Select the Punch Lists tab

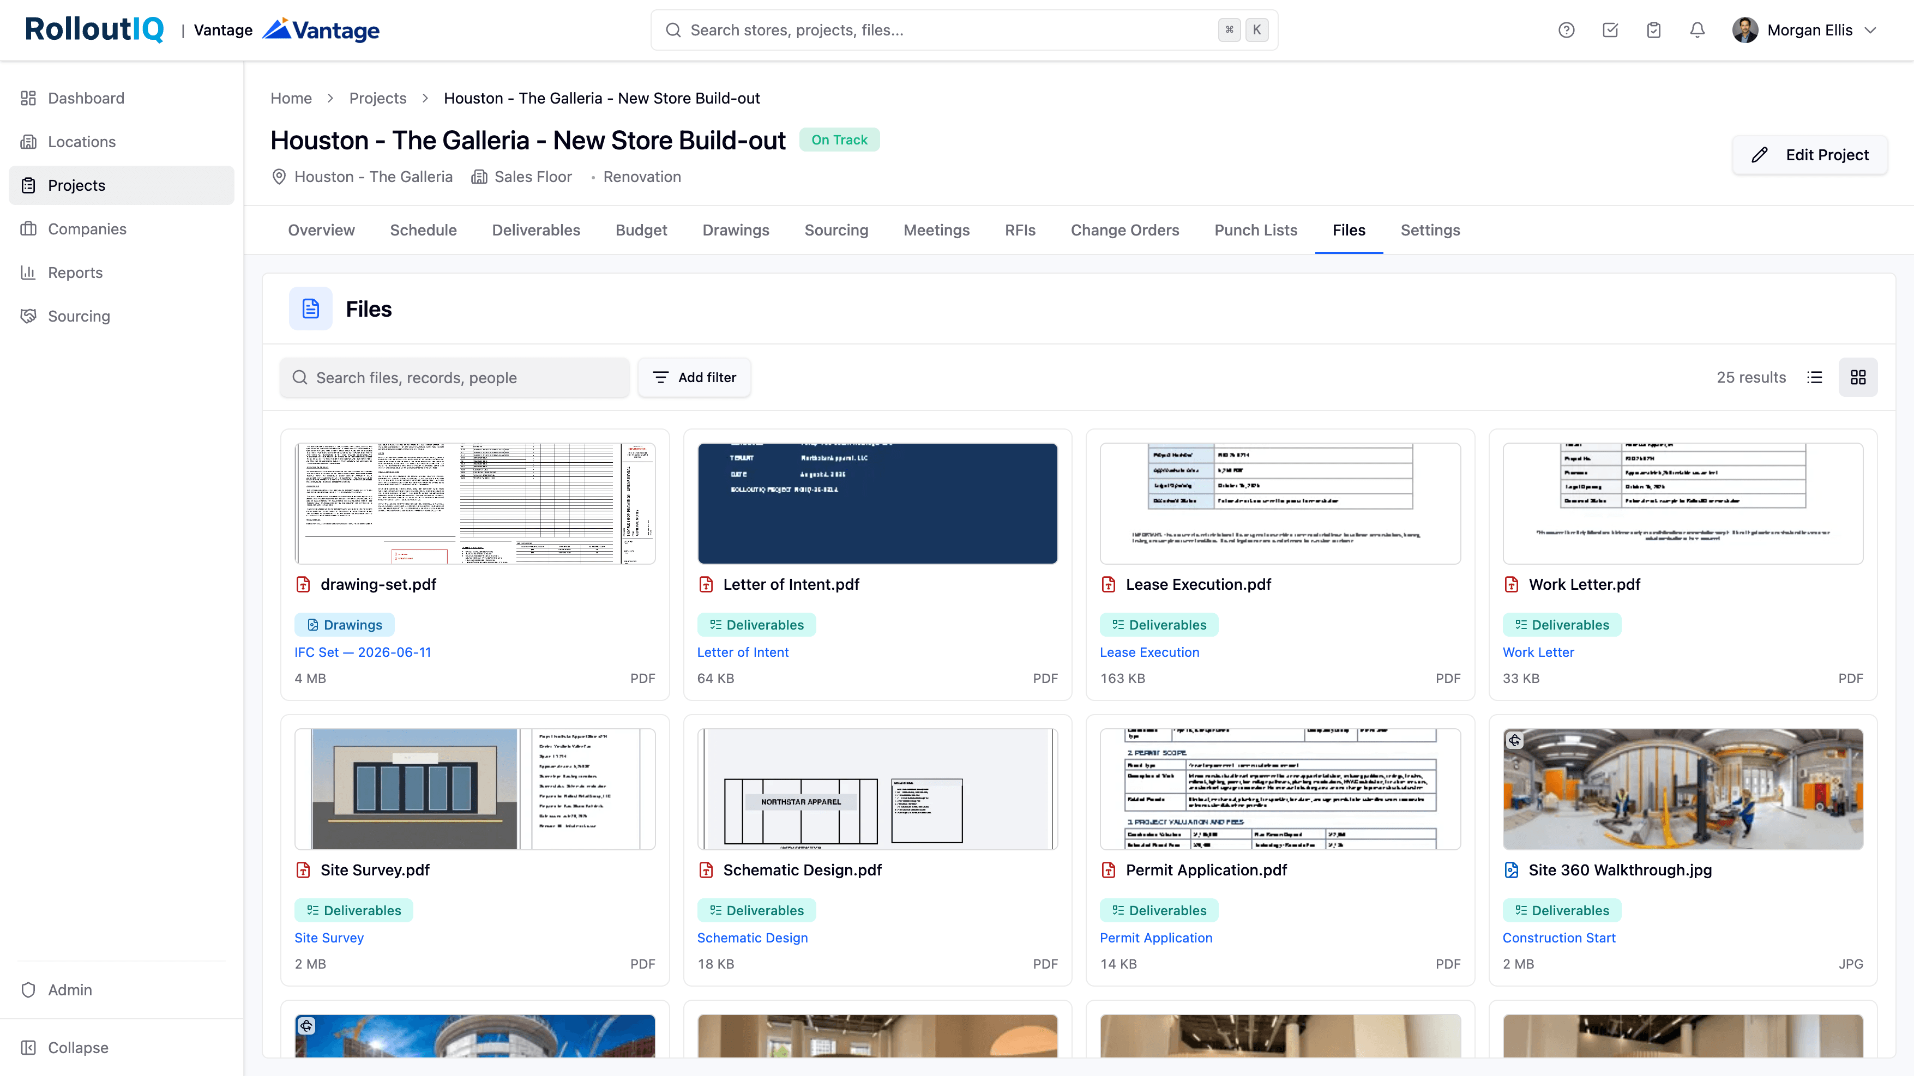point(1256,230)
